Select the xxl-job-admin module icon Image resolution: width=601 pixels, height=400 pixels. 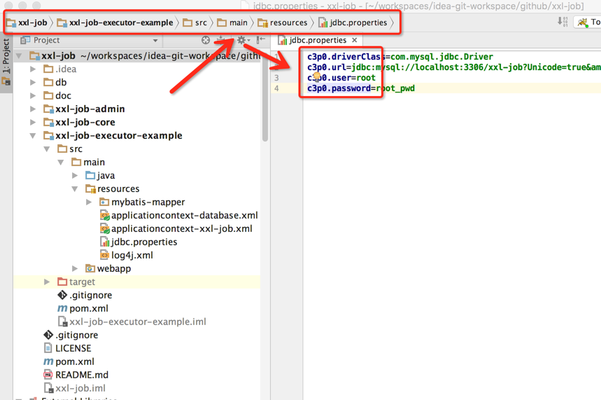pyautogui.click(x=49, y=109)
